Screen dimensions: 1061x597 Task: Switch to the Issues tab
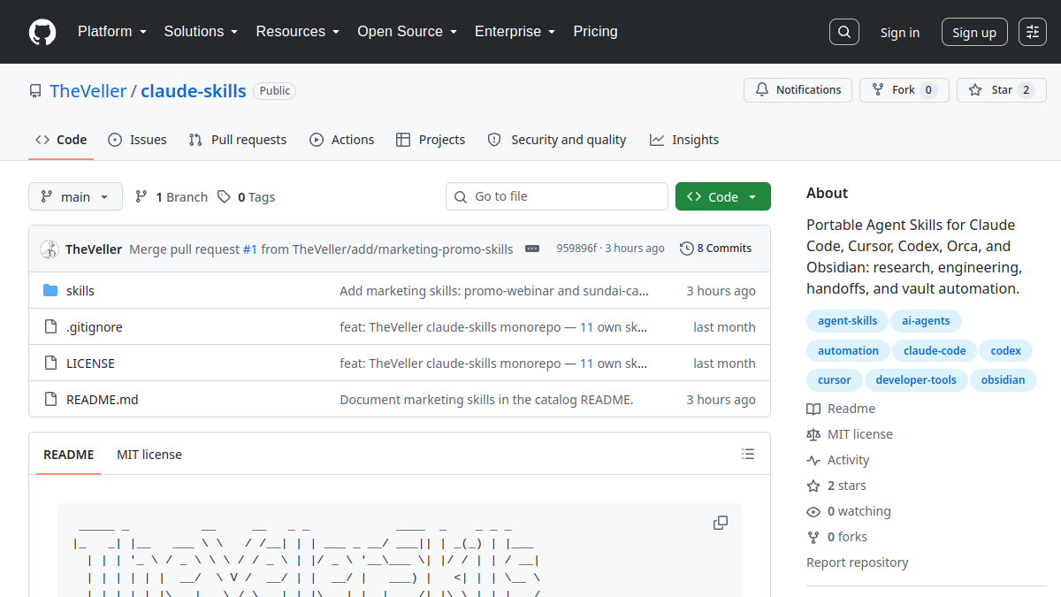coord(137,140)
